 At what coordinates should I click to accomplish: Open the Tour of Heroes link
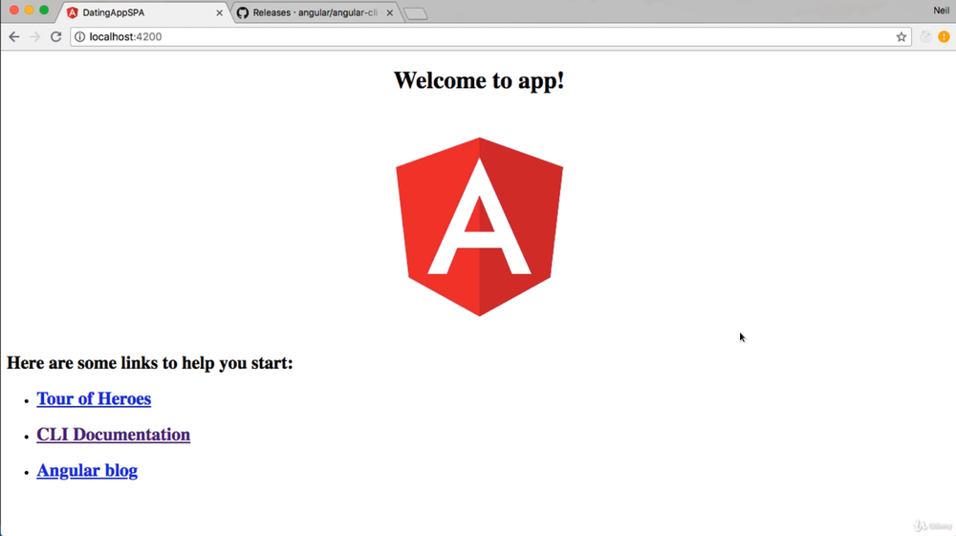(94, 398)
